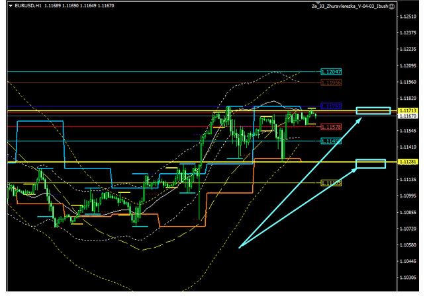Click the 1.10305 price scale value
The image size is (427, 302).
point(408,278)
